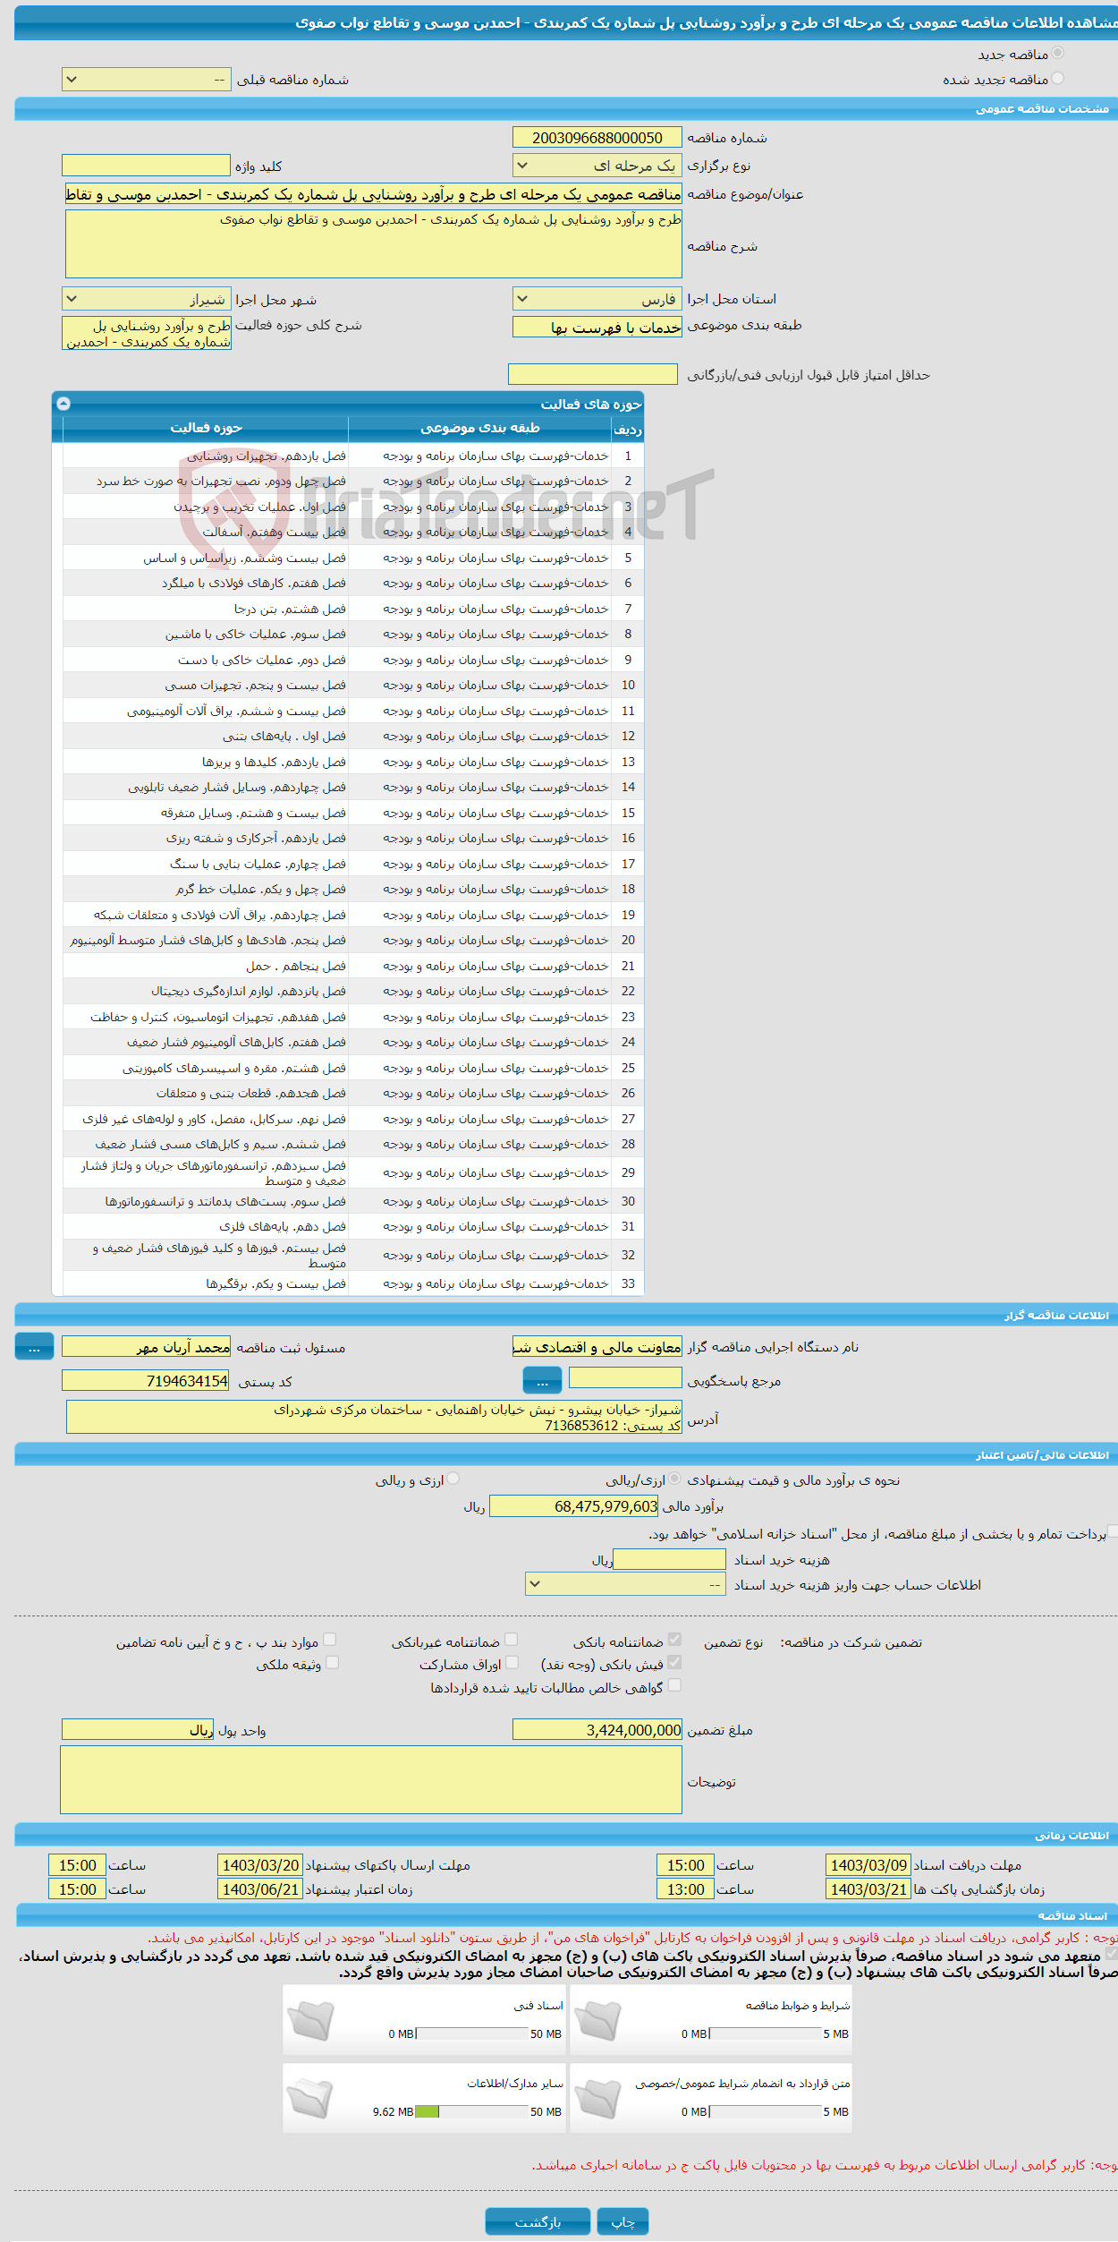
Task: Open the سایر مدارک/اطلاعات folder icon
Action: point(310,2099)
